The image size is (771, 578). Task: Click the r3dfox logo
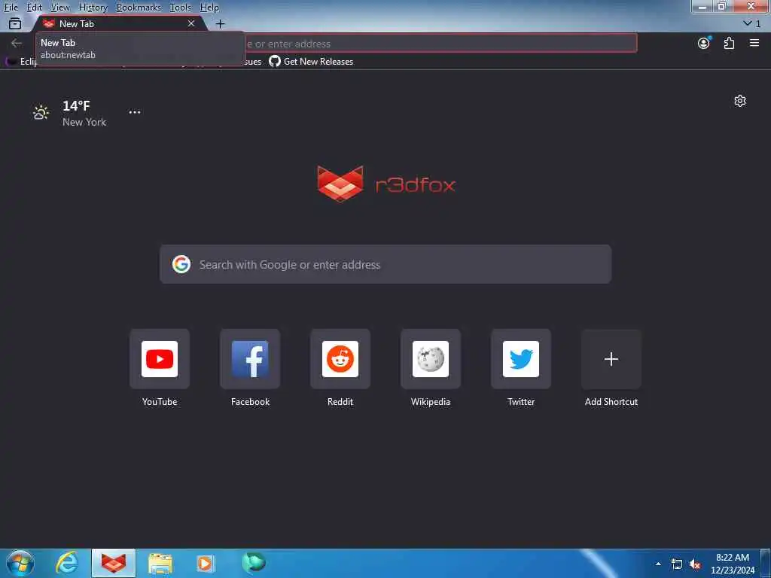[386, 184]
